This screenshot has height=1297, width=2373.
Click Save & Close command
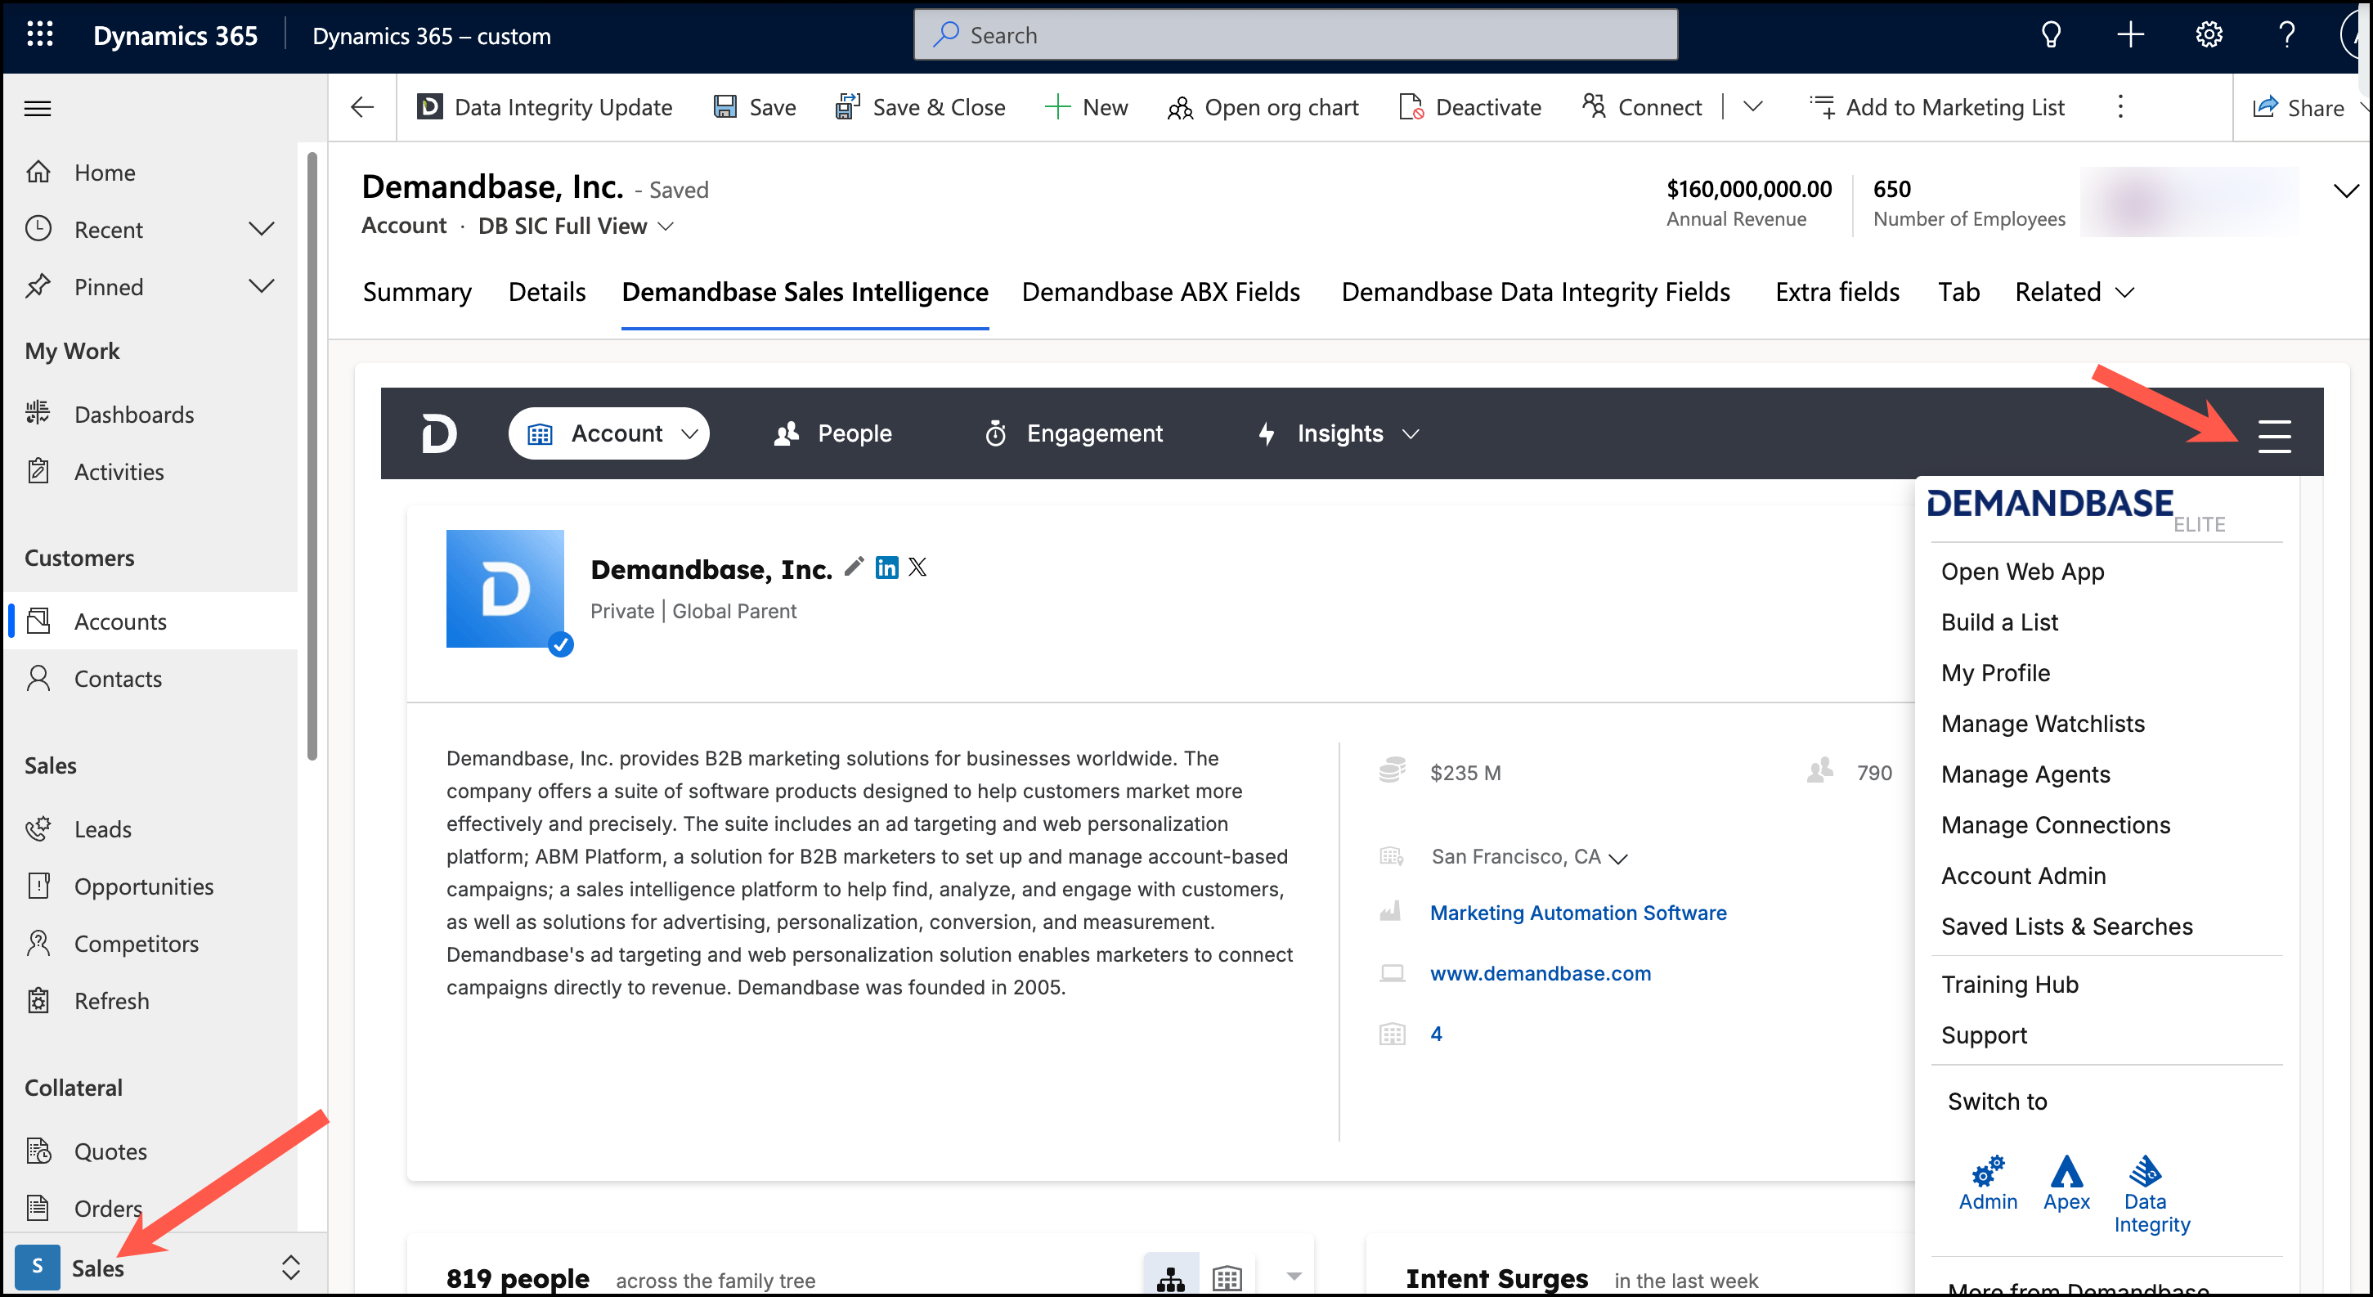919,107
